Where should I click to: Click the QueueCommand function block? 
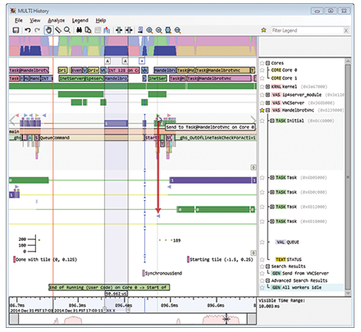point(92,138)
